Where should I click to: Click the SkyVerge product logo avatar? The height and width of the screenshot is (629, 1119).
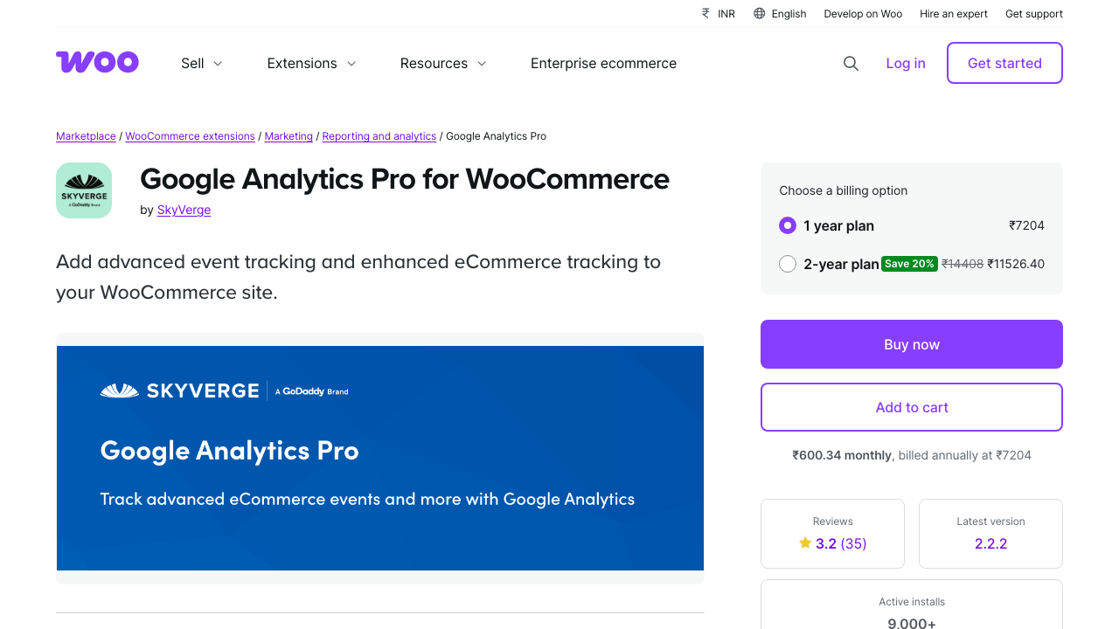pos(84,190)
